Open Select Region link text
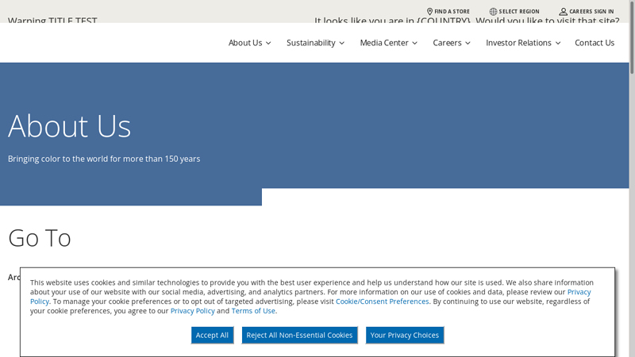635x357 pixels. click(519, 11)
